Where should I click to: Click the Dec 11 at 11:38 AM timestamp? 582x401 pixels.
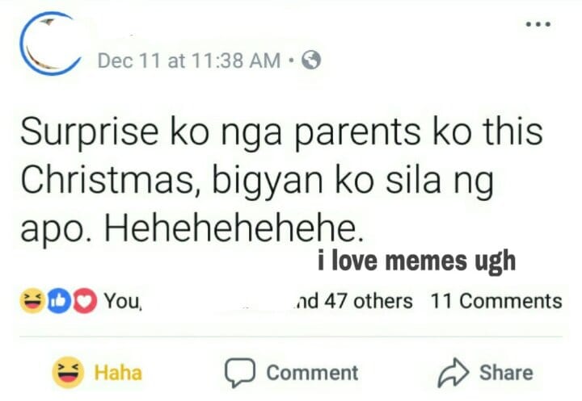coord(188,61)
